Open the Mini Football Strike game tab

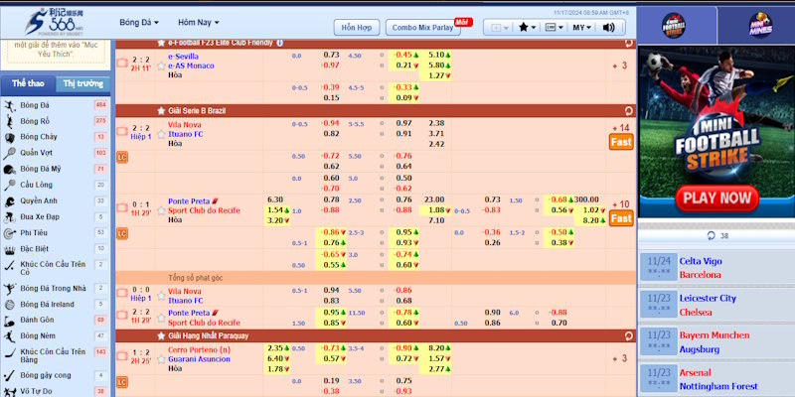(x=674, y=26)
